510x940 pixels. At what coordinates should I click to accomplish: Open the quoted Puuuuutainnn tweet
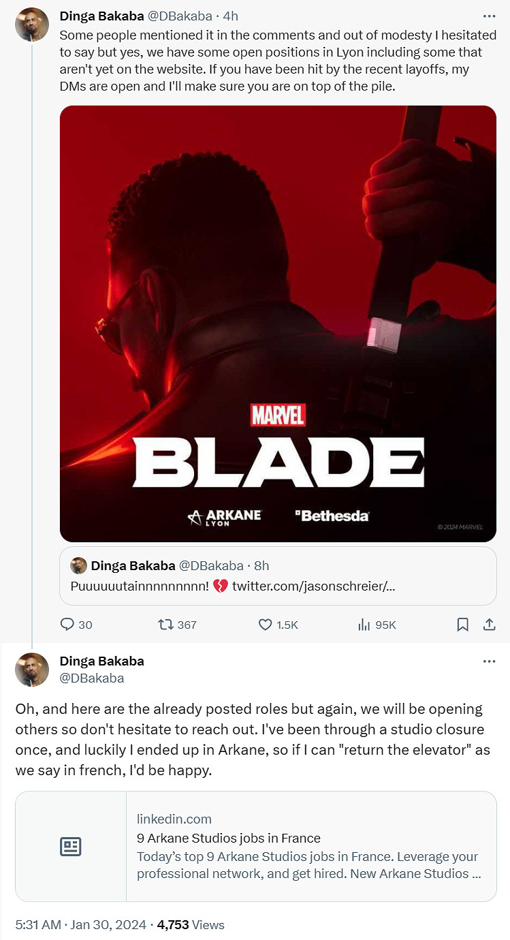pos(278,576)
